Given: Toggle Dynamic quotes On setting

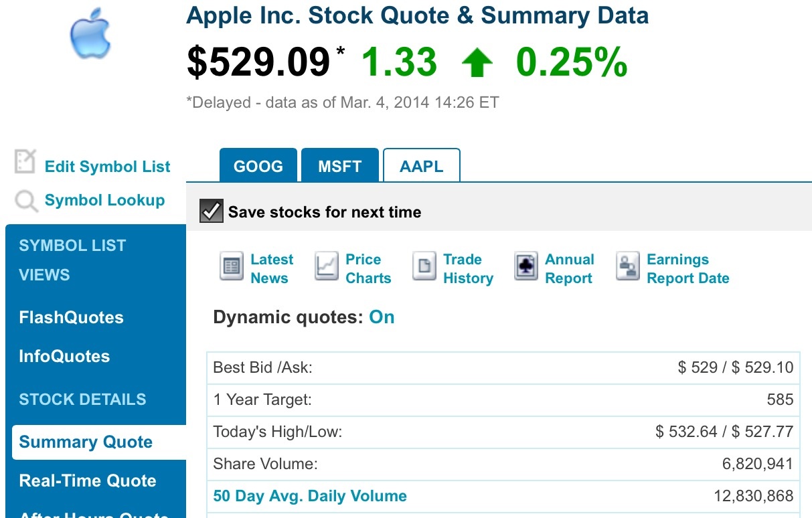Looking at the screenshot, I should [x=382, y=317].
